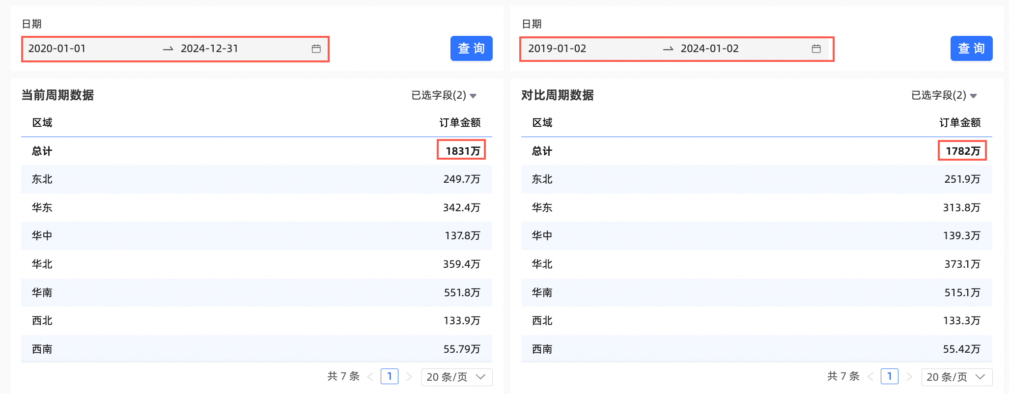The width and height of the screenshot is (1009, 394).
Task: Click start date field showing 2019-01-02
Action: tap(557, 49)
